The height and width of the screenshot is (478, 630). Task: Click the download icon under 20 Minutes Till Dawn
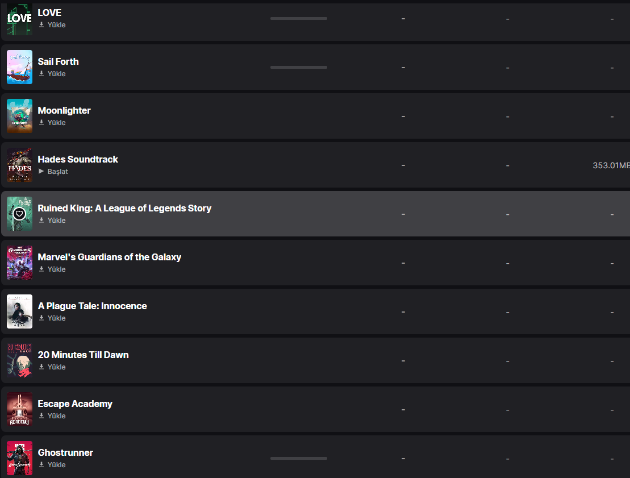[41, 367]
